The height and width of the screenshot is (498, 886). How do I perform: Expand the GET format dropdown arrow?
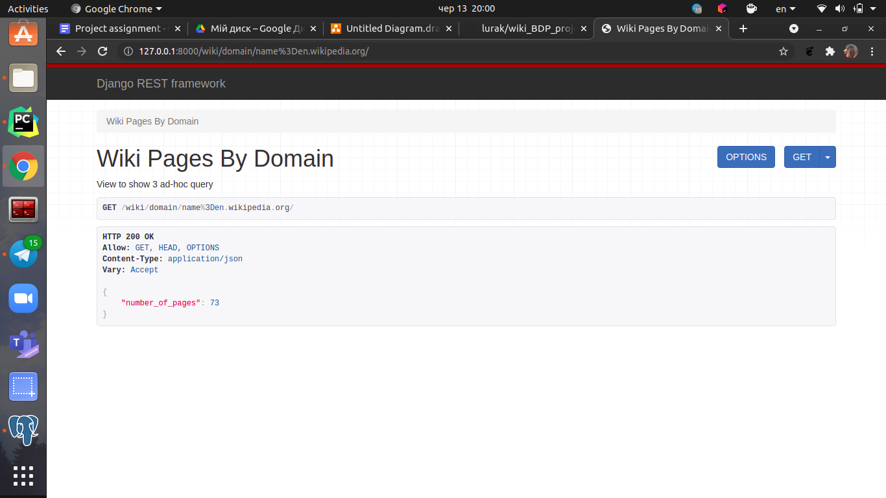pos(828,157)
